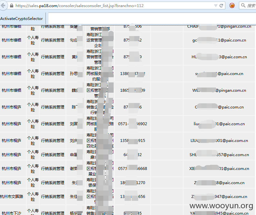Click empty text field beside ActivateCryptoSelector
The width and height of the screenshot is (256, 215).
[152, 19]
